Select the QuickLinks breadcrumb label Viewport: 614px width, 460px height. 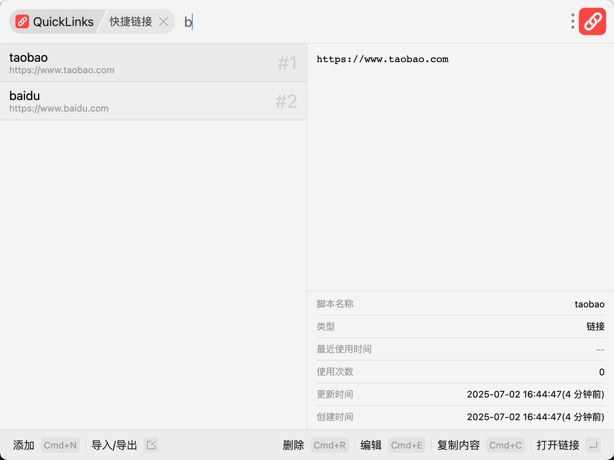coord(63,22)
